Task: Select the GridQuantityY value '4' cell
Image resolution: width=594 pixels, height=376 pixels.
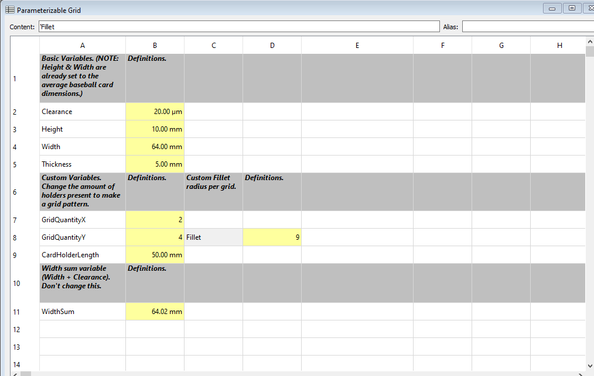Action: (x=155, y=237)
